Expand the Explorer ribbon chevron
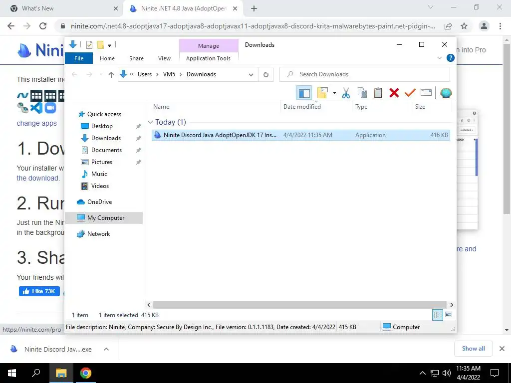The height and width of the screenshot is (383, 511). [x=439, y=58]
